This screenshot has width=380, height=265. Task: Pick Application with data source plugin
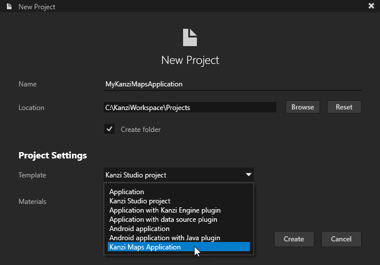pos(178,219)
